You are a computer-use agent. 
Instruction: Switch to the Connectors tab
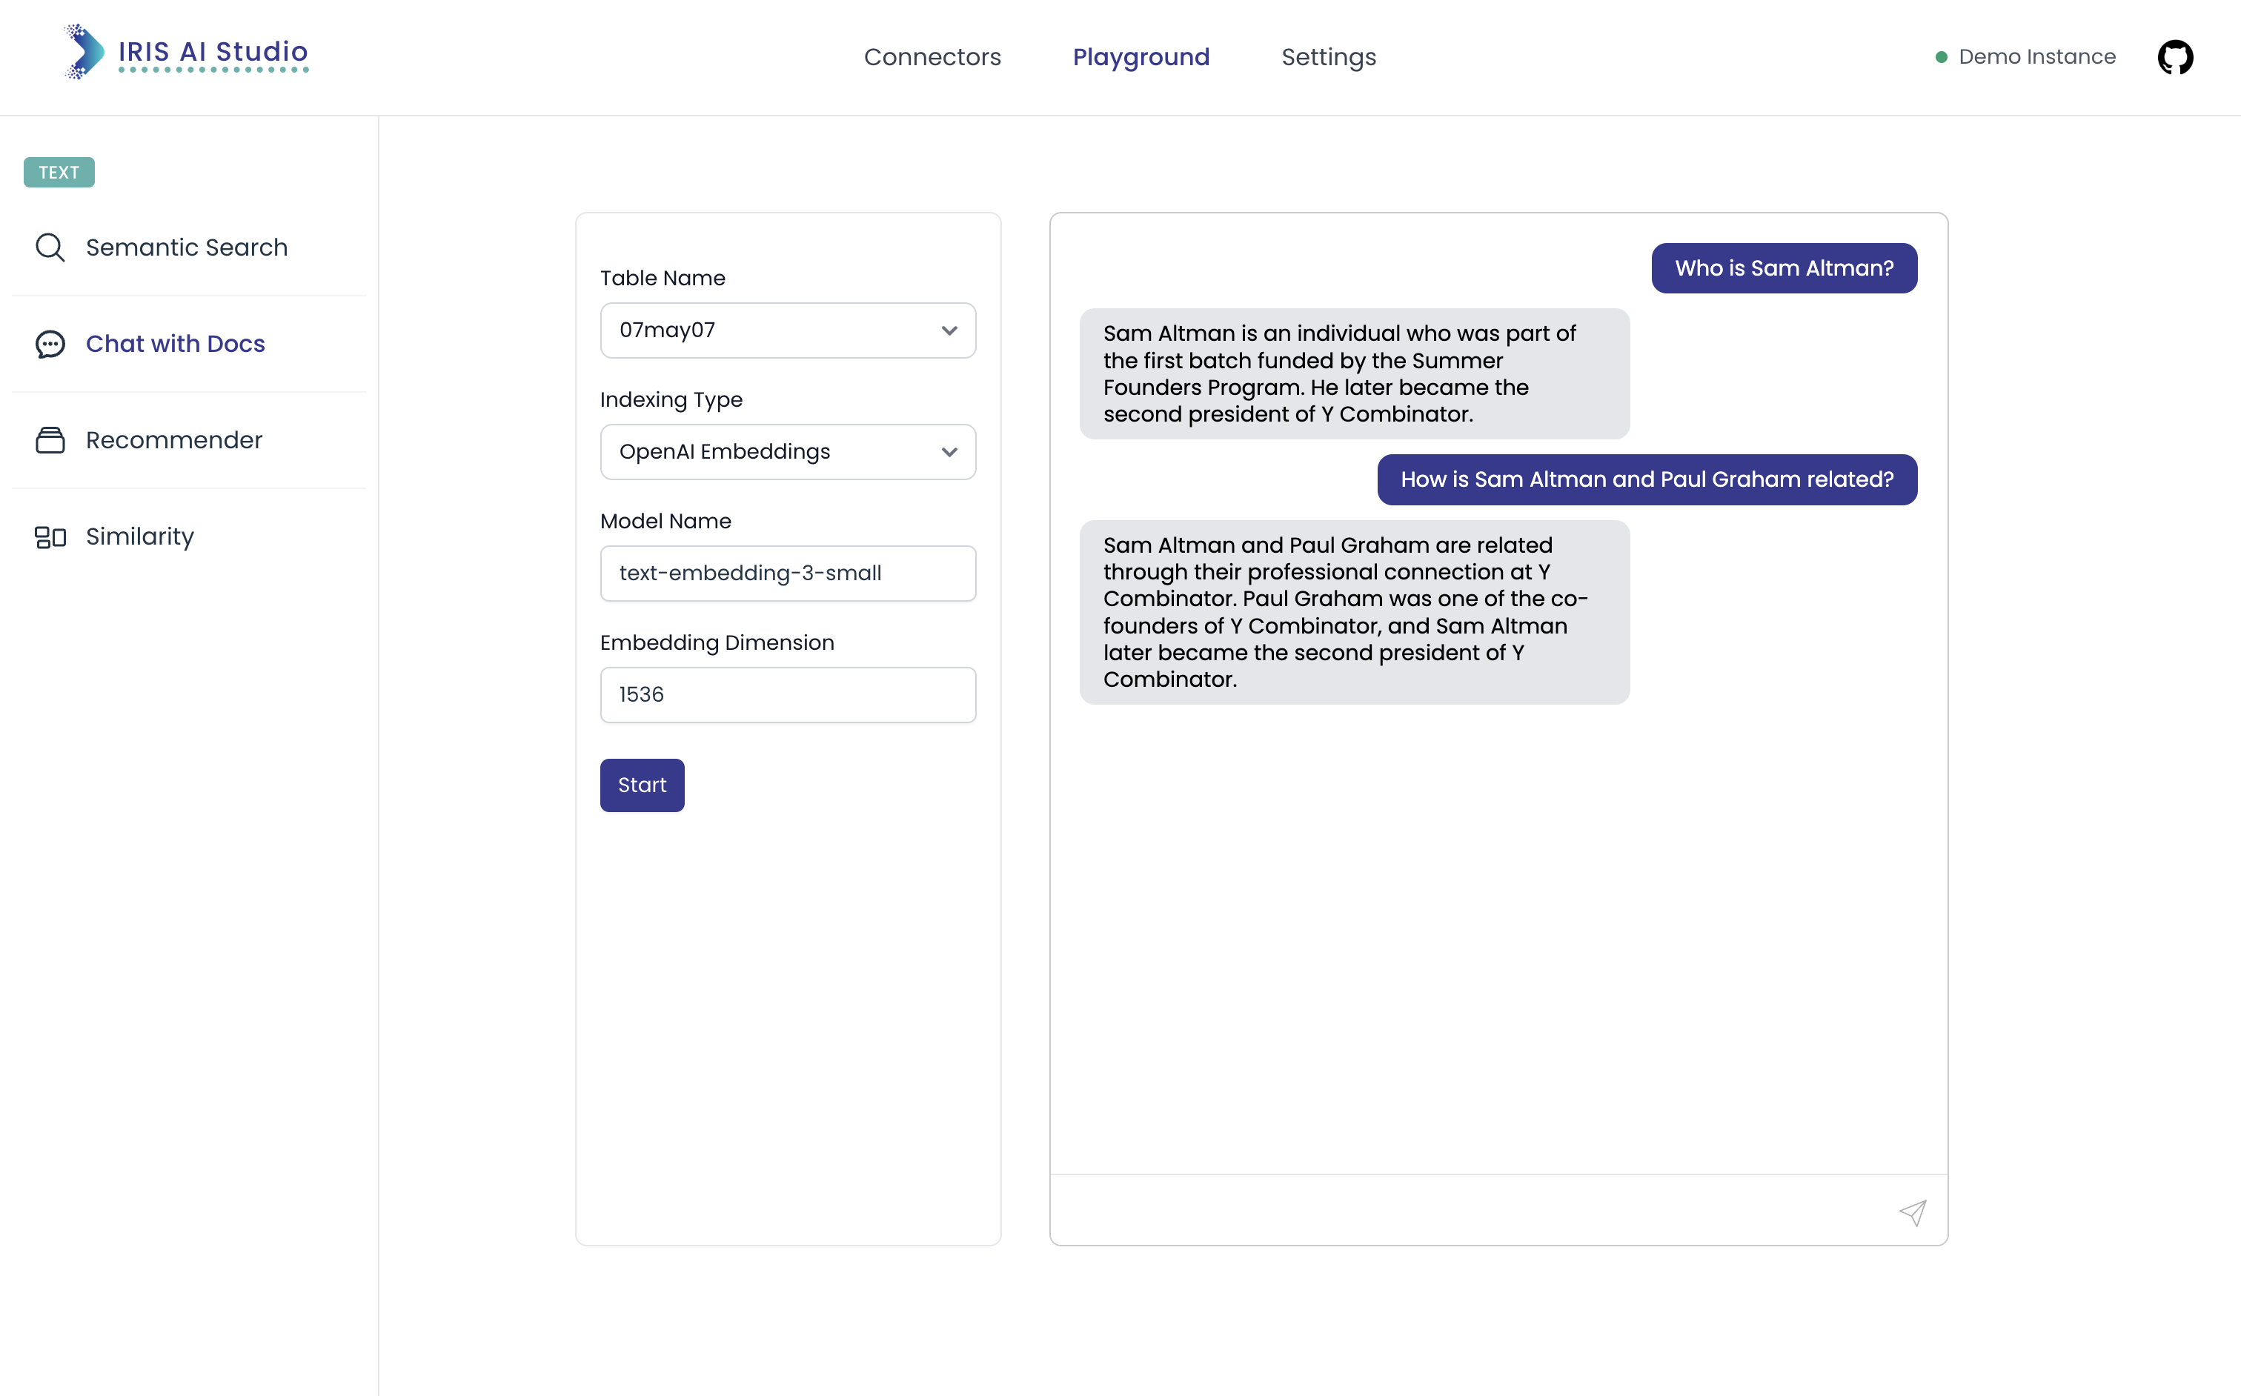pos(932,57)
